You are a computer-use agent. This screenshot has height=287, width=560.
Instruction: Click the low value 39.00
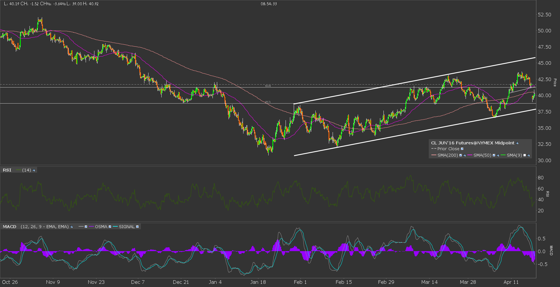(77, 4)
